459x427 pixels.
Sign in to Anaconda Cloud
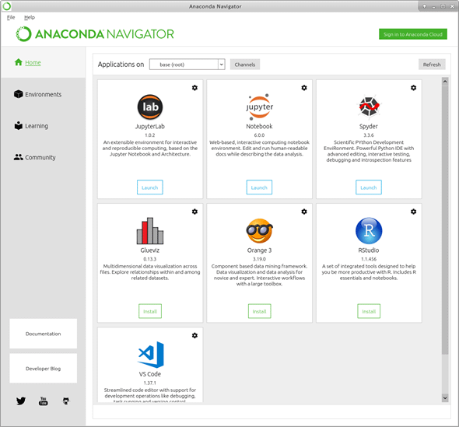413,34
